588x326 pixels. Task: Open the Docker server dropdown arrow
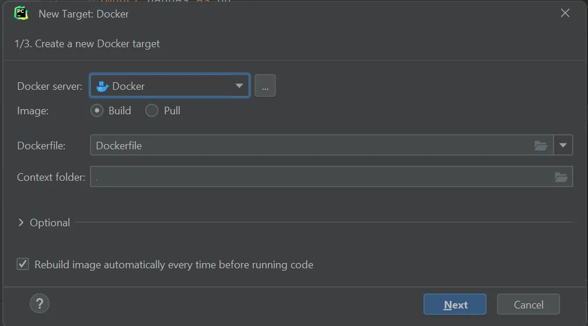point(239,86)
